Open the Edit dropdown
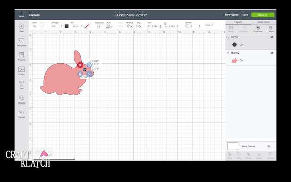Viewport: 291px width, 182px height. point(109,26)
